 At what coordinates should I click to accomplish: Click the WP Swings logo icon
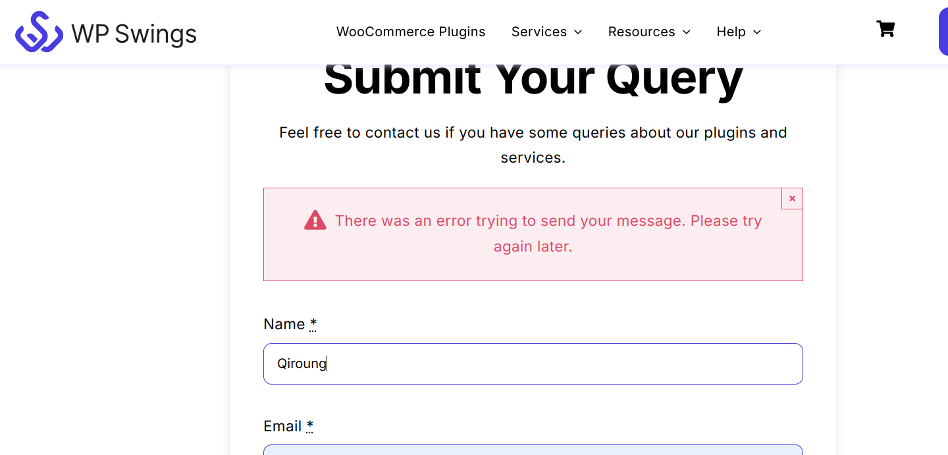pyautogui.click(x=39, y=32)
